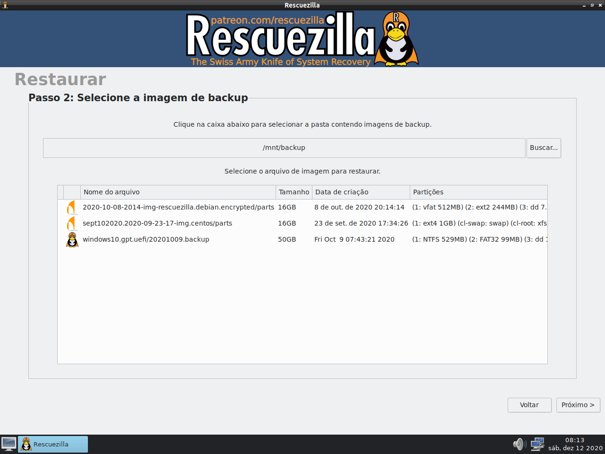The width and height of the screenshot is (605, 454).
Task: Sort by the Nome do arquivo column header
Action: pyautogui.click(x=178, y=192)
